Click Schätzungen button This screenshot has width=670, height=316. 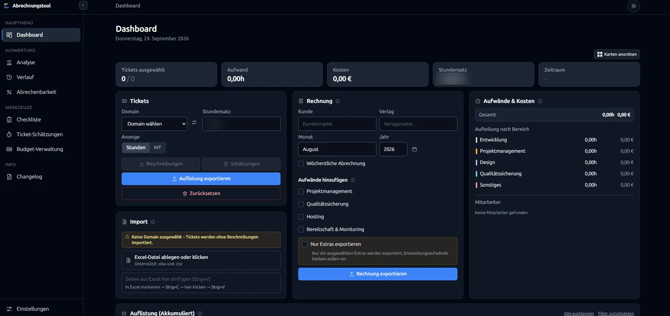point(241,164)
